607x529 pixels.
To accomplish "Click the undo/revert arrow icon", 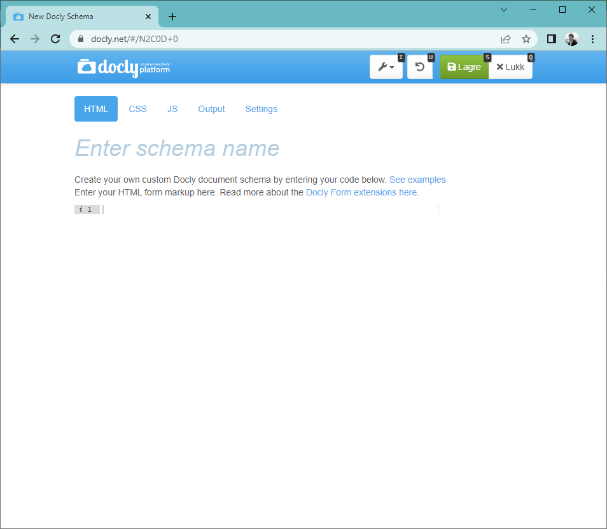I will 420,67.
